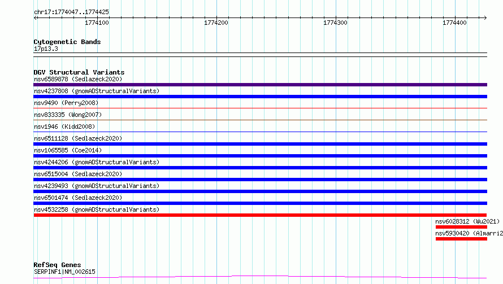
Task: Click the magenta SERPINF1 gene line
Action: pos(260,277)
